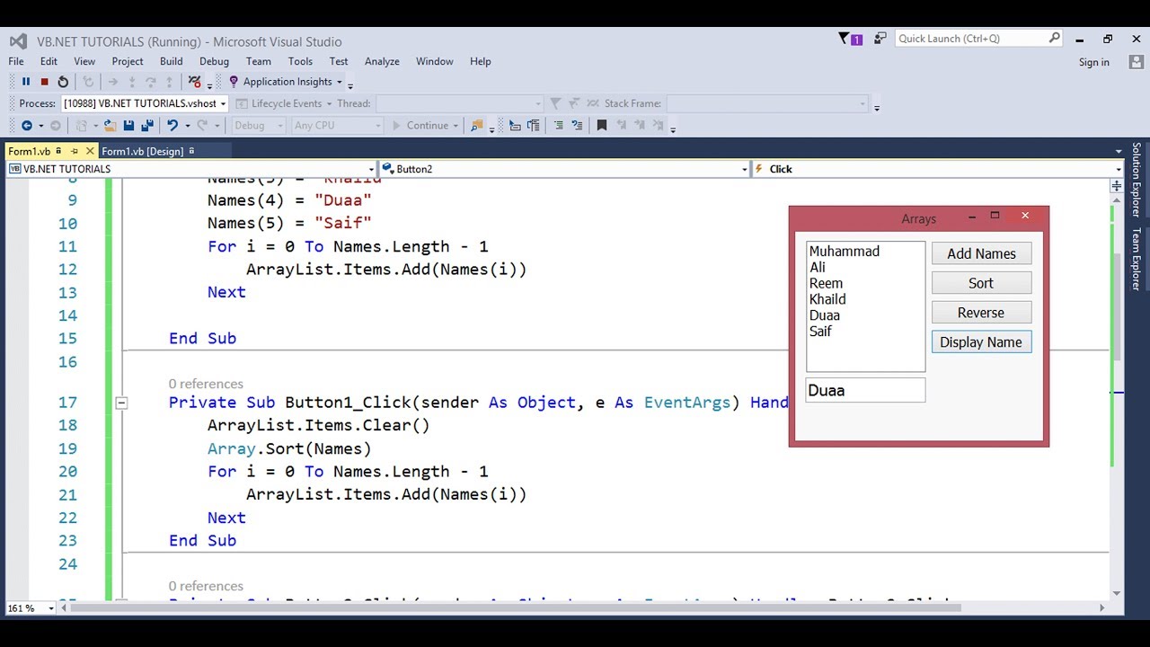This screenshot has width=1150, height=647.
Task: Select Muhammad in the Arrays listbox
Action: [845, 252]
